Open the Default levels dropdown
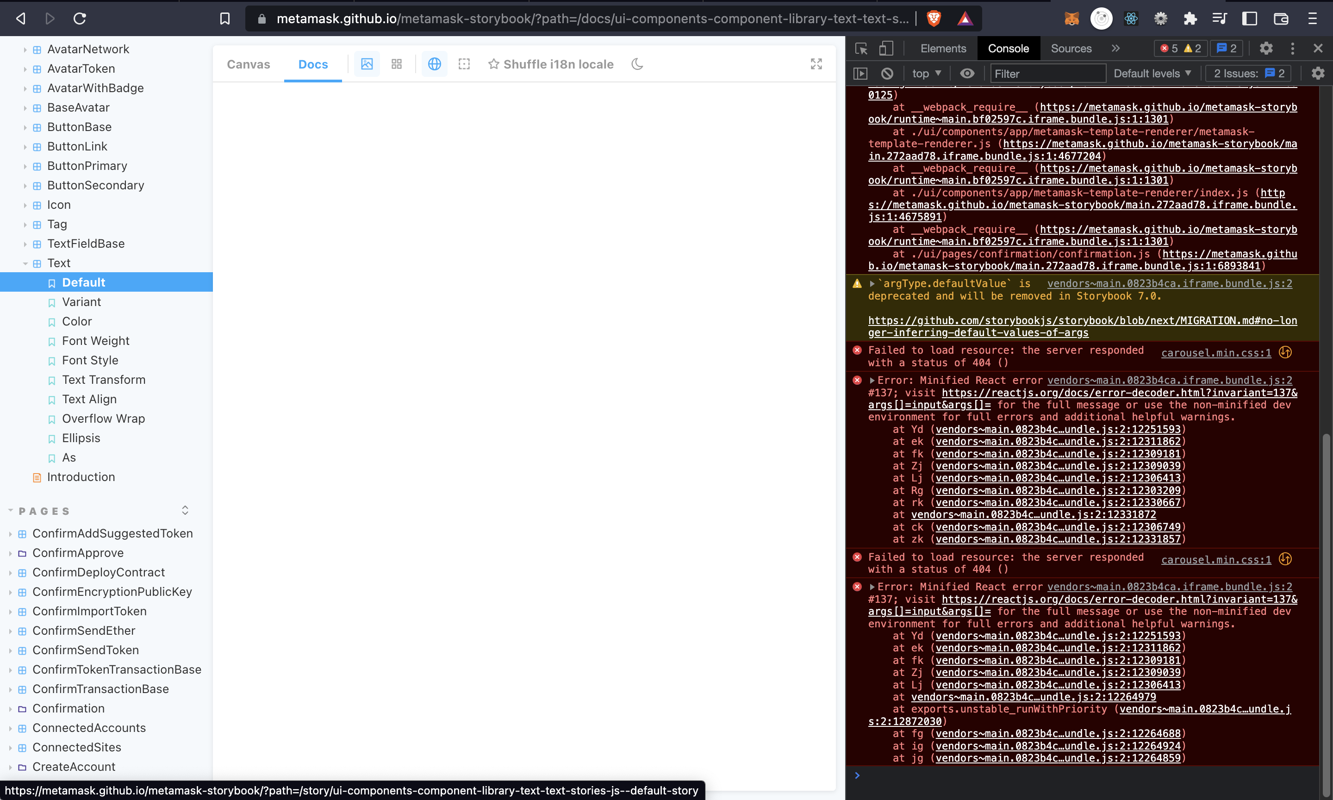 [1152, 73]
